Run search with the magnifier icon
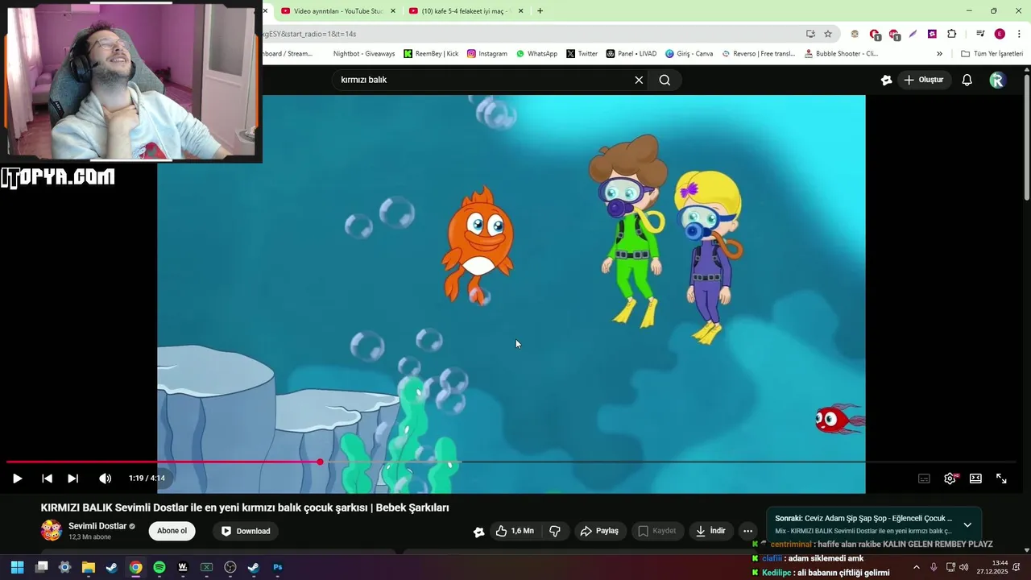1031x580 pixels. click(x=665, y=80)
